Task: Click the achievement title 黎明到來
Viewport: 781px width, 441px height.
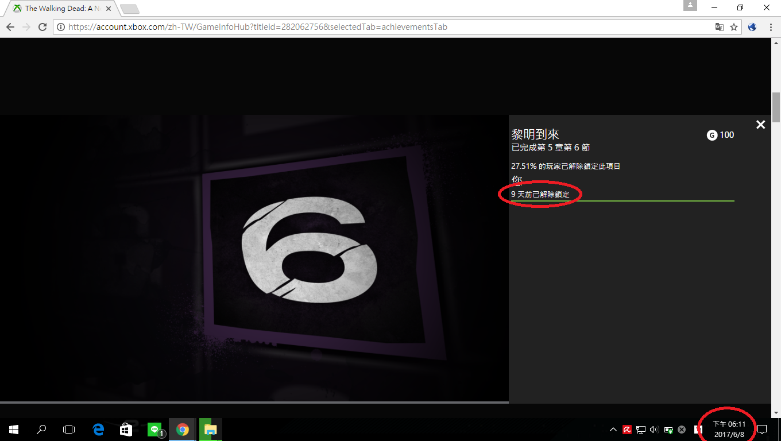Action: [535, 134]
